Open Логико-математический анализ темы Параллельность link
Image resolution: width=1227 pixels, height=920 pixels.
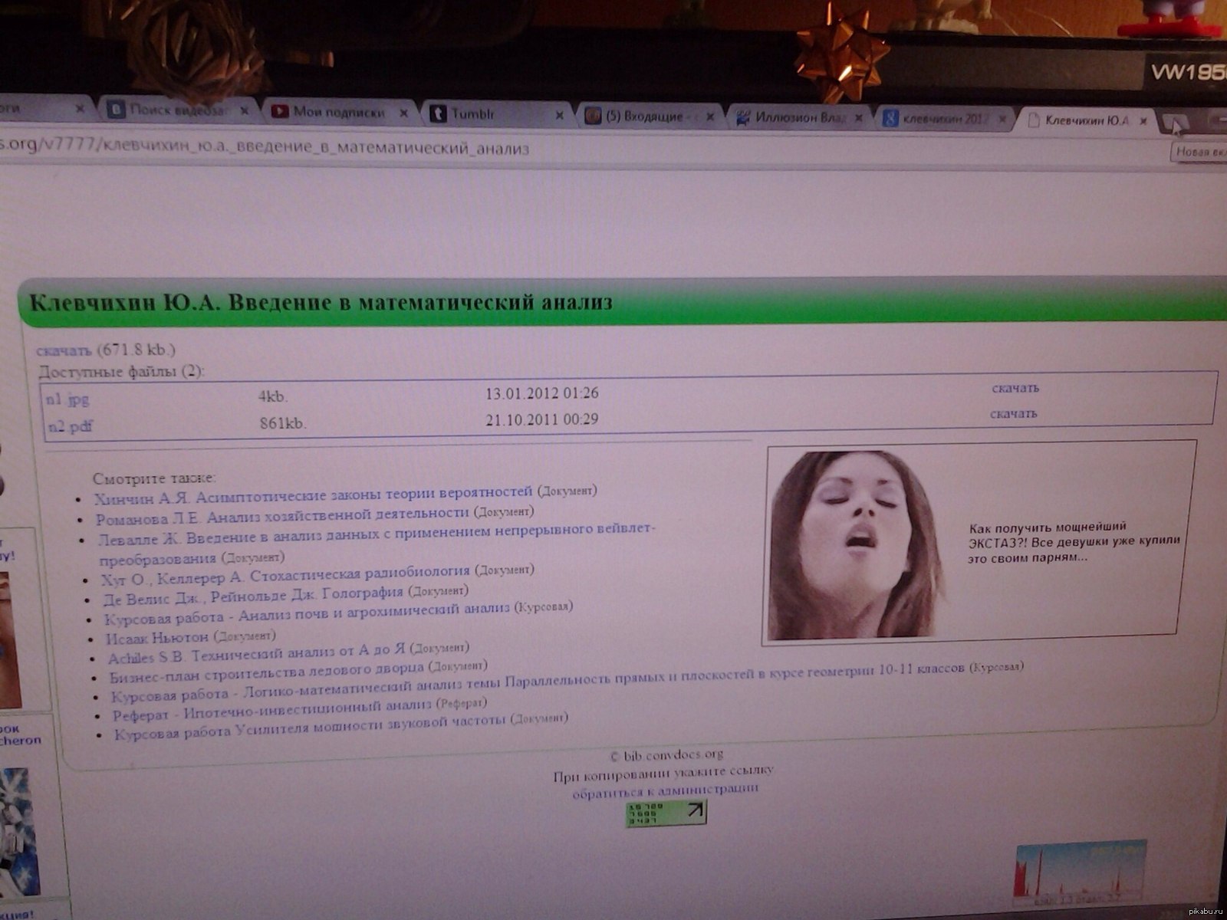[x=538, y=681]
